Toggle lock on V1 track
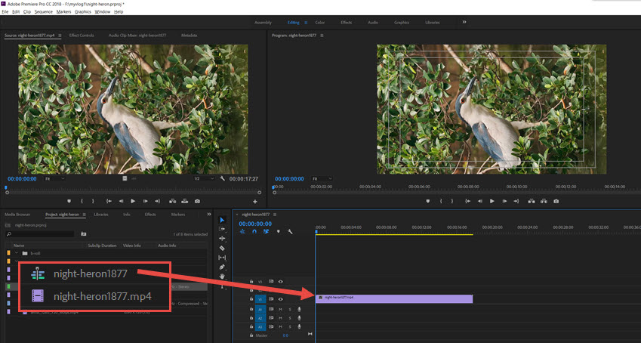Image resolution: width=641 pixels, height=343 pixels. coord(251,299)
